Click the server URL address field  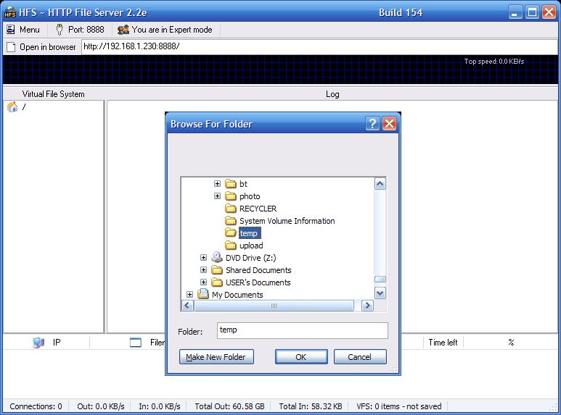pyautogui.click(x=319, y=47)
